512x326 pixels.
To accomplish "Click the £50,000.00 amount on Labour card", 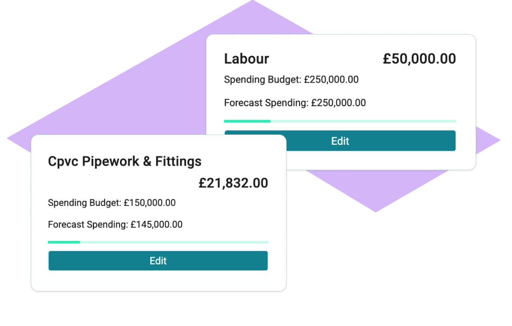I will (x=419, y=58).
